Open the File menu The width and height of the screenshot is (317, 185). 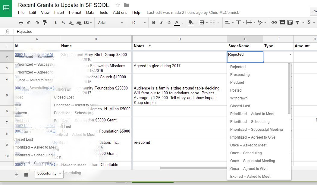(x=21, y=13)
